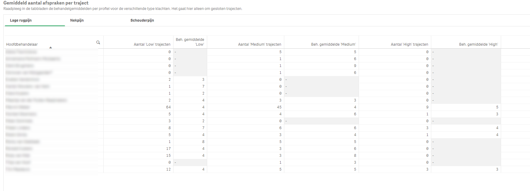This screenshot has height=191, width=530.
Task: Open the Nekpijn tab
Action: pyautogui.click(x=77, y=20)
